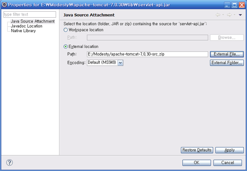Click the Restore Defaults button
Image resolution: width=247 pixels, height=171 pixels.
[197, 150]
